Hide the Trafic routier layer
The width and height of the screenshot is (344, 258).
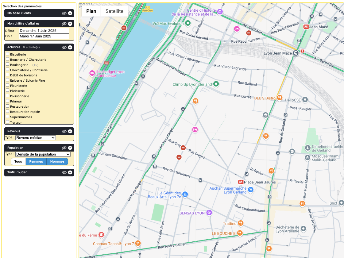pos(64,172)
